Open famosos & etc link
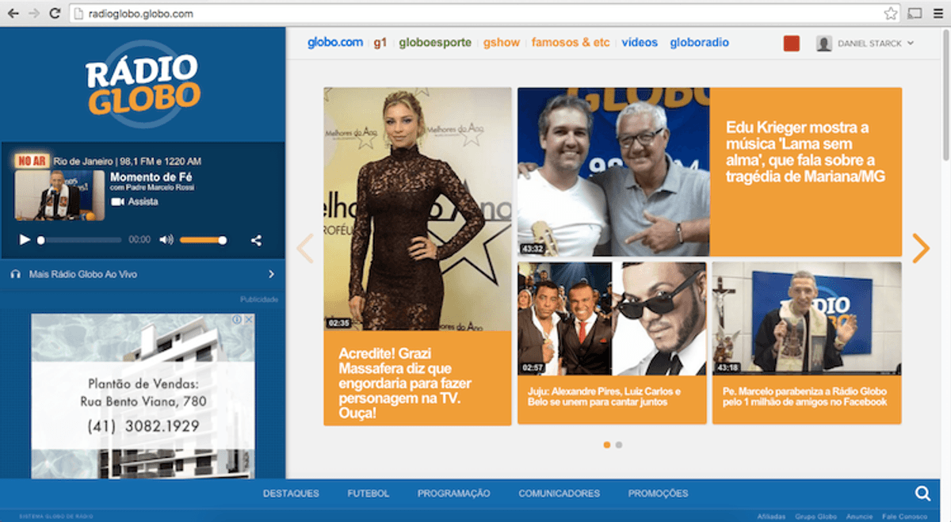 [571, 43]
